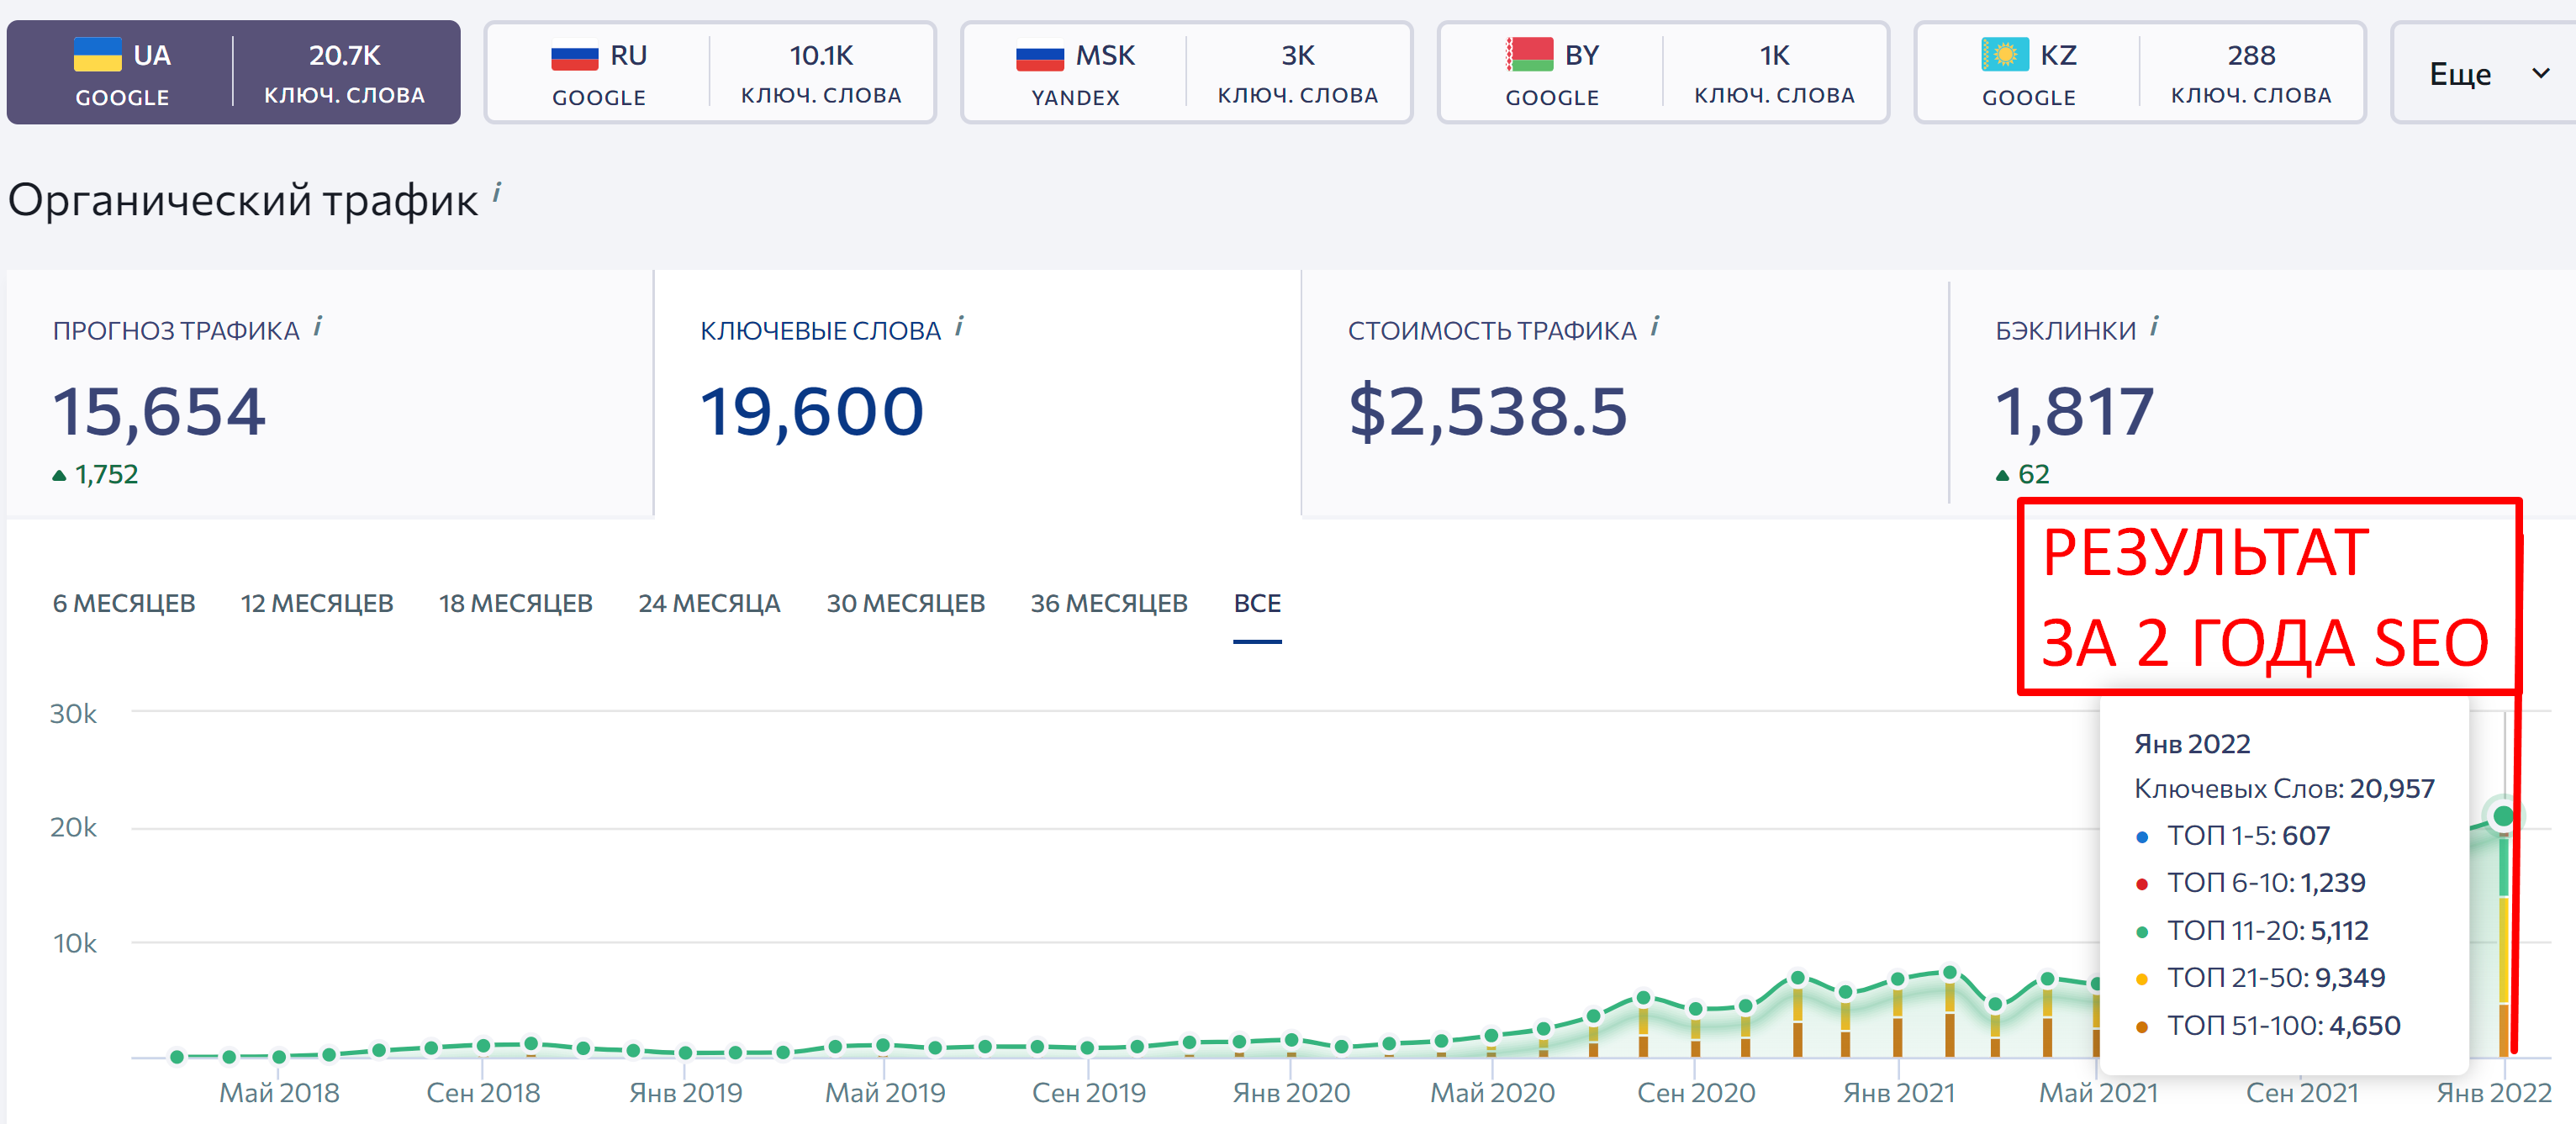This screenshot has height=1124, width=2576.
Task: Click info icon beside Бэклинки
Action: pos(2154,326)
